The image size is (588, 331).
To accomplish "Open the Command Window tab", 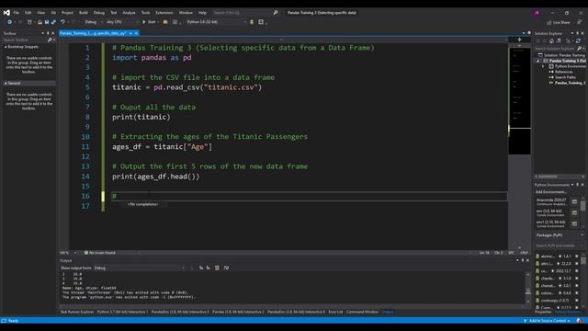I will [362, 312].
